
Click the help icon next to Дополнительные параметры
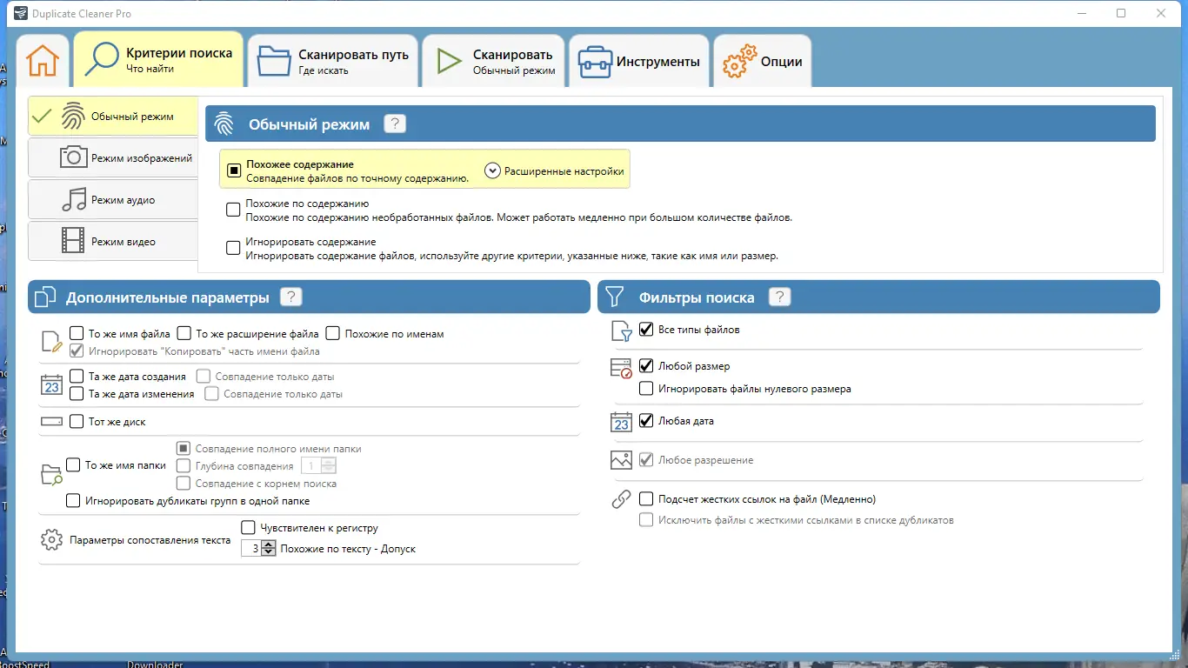[290, 297]
